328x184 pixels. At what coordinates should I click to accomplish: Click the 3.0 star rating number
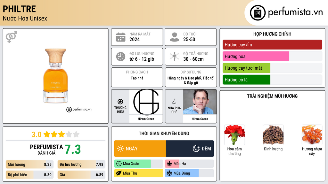pyautogui.click(x=37, y=134)
